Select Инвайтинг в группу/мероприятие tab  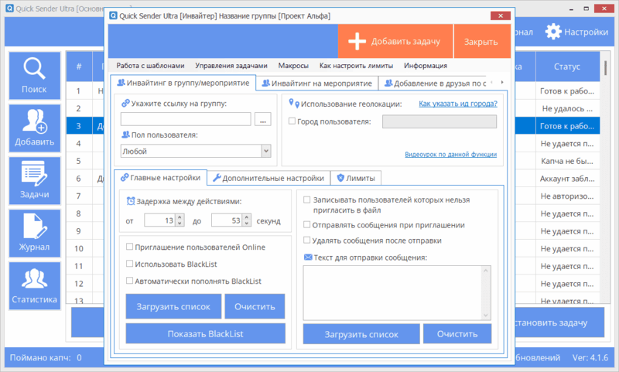tap(183, 83)
